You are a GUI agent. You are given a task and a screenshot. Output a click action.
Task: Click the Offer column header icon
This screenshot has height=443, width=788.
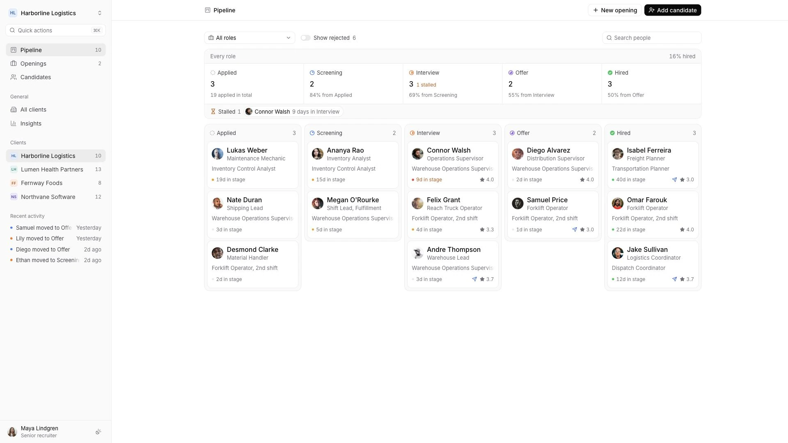tap(512, 133)
